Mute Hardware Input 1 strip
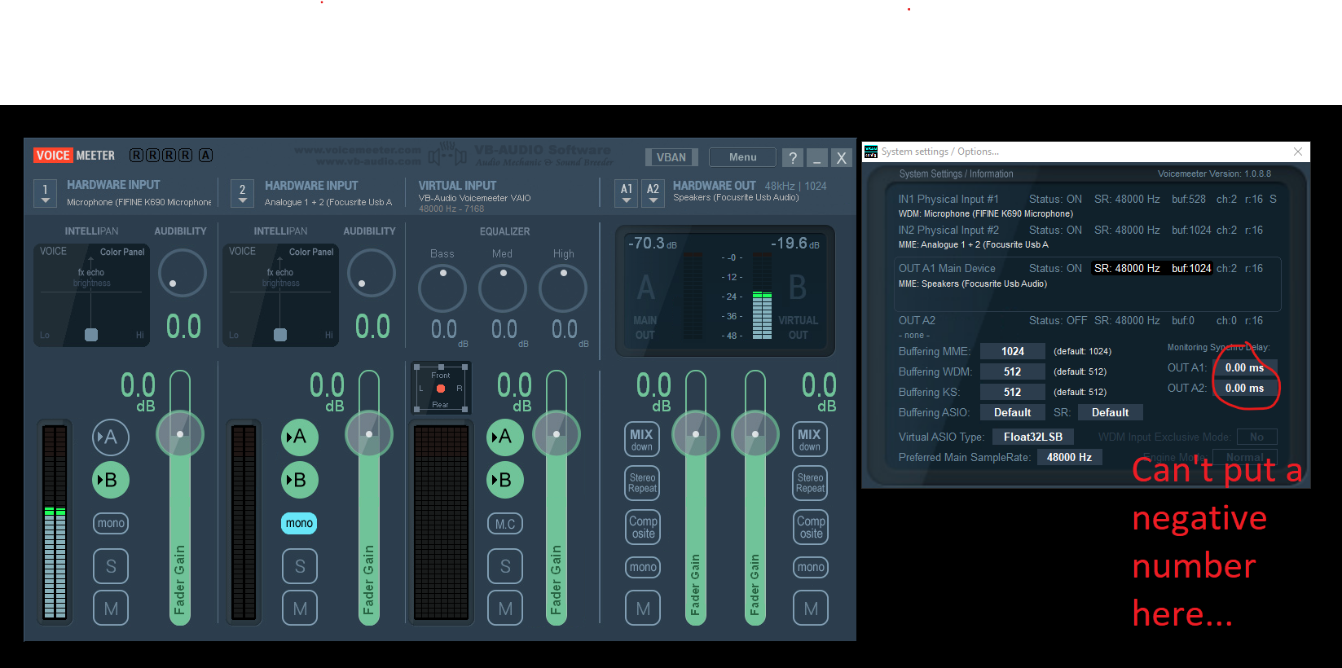Image resolution: width=1342 pixels, height=668 pixels. pyautogui.click(x=111, y=609)
